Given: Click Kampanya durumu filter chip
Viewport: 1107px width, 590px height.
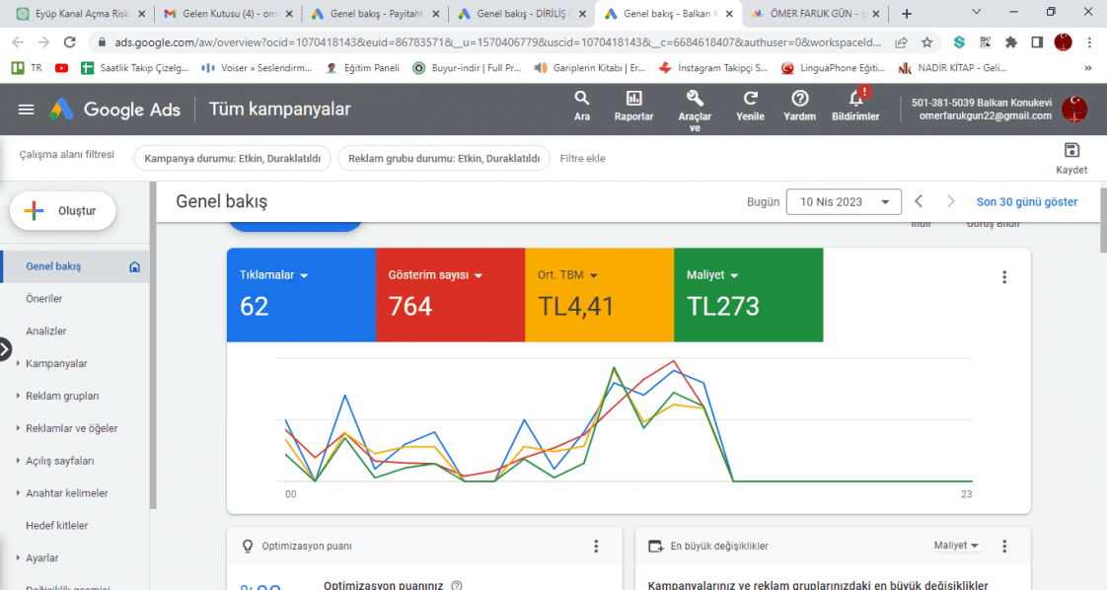Looking at the screenshot, I should pos(232,159).
